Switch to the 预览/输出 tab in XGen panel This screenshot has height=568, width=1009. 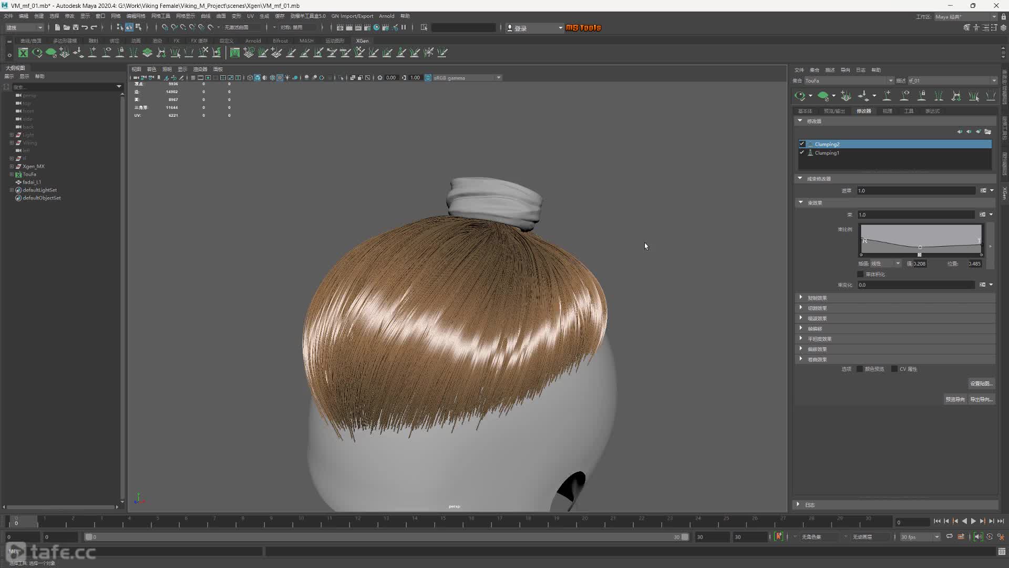(x=834, y=111)
